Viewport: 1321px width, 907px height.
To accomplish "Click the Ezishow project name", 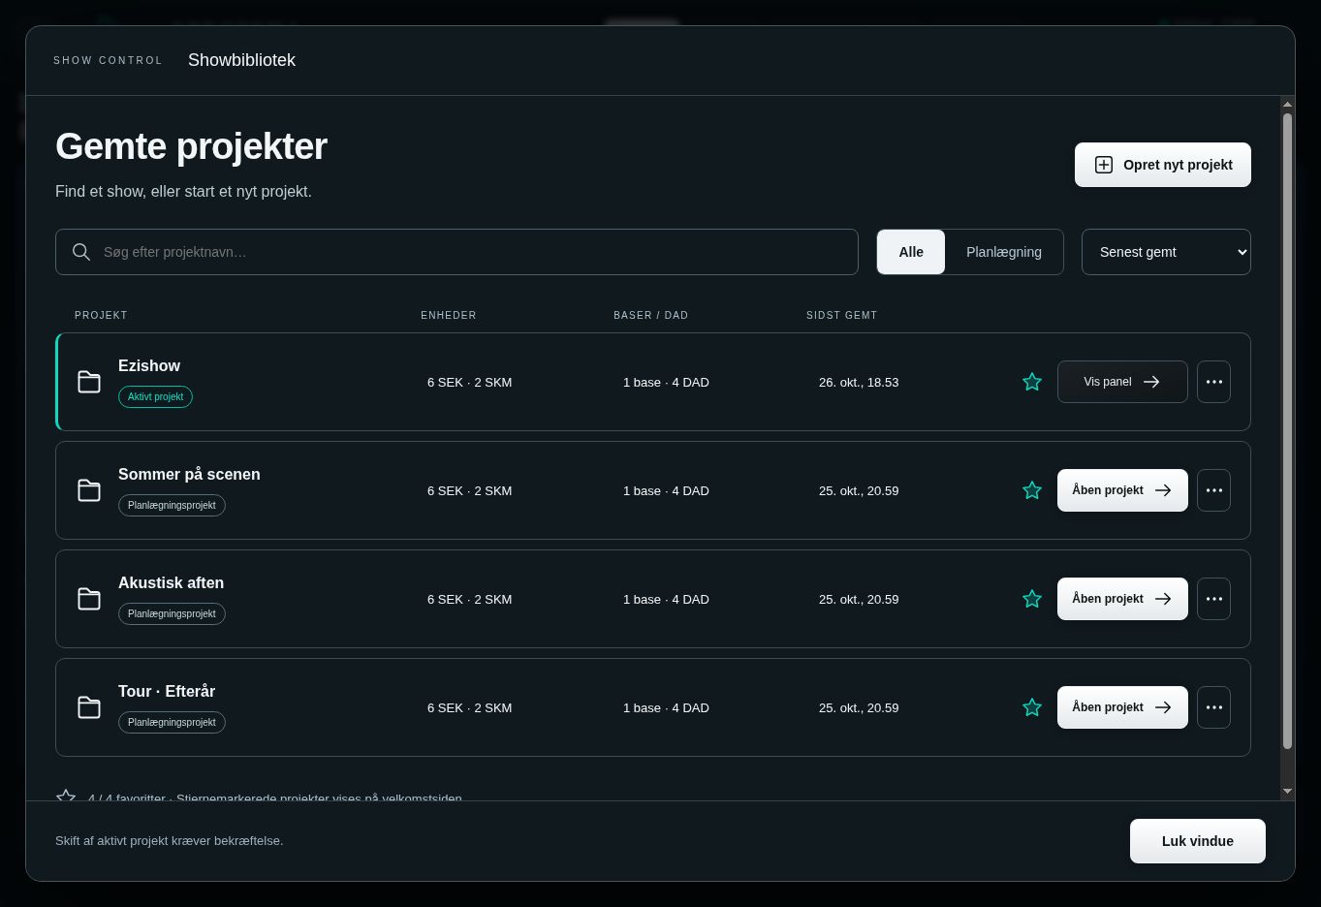I will coord(149,365).
